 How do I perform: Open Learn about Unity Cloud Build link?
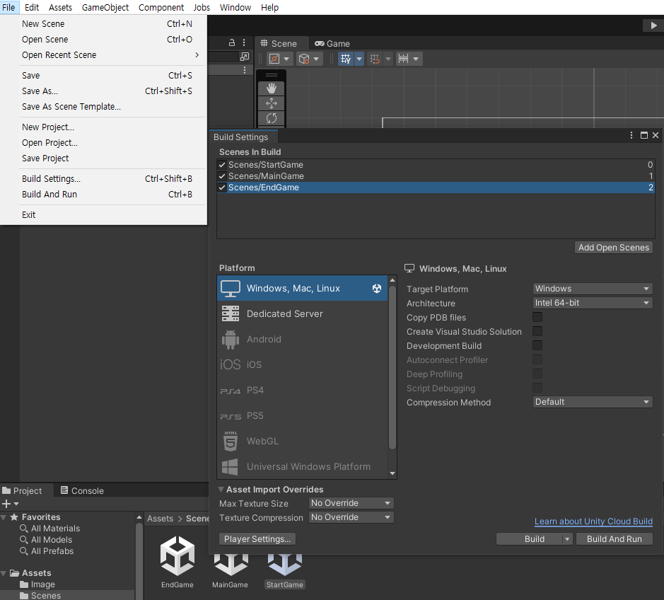[x=593, y=521]
